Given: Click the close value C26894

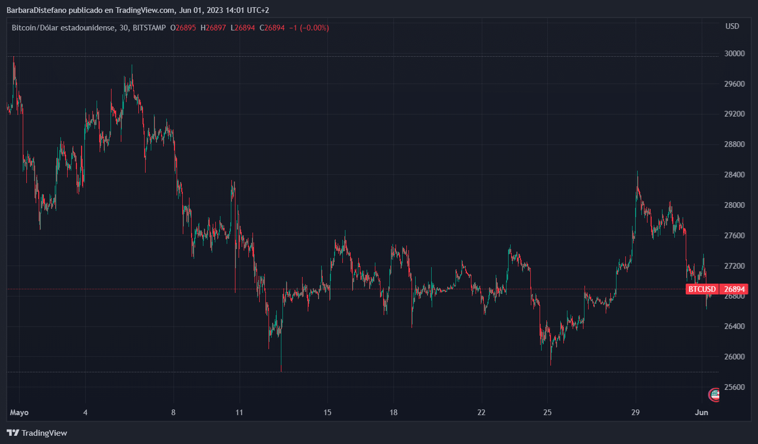Looking at the screenshot, I should pyautogui.click(x=272, y=28).
